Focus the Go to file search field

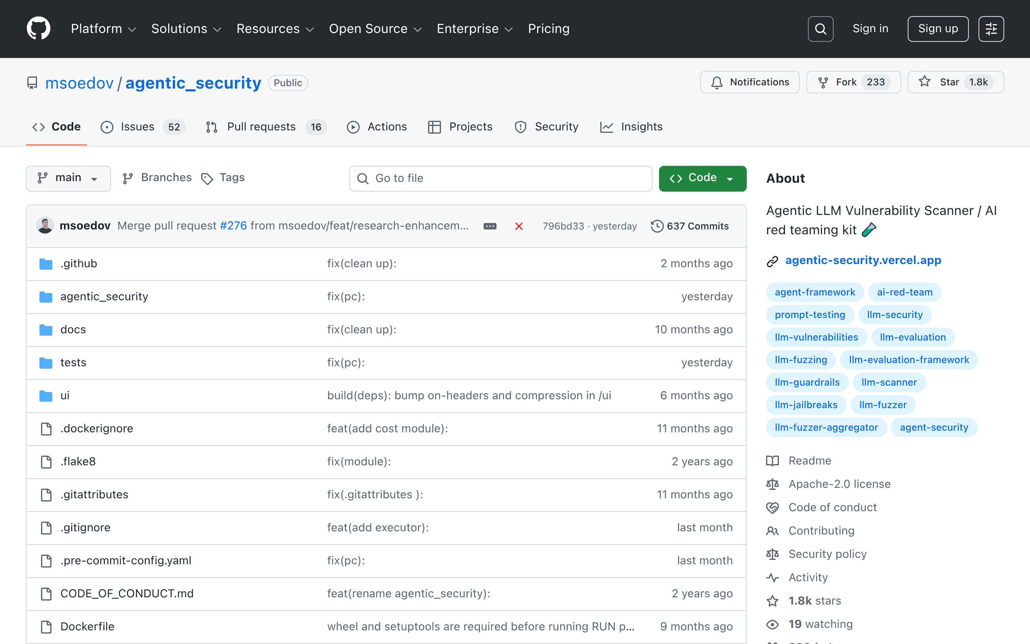(501, 178)
